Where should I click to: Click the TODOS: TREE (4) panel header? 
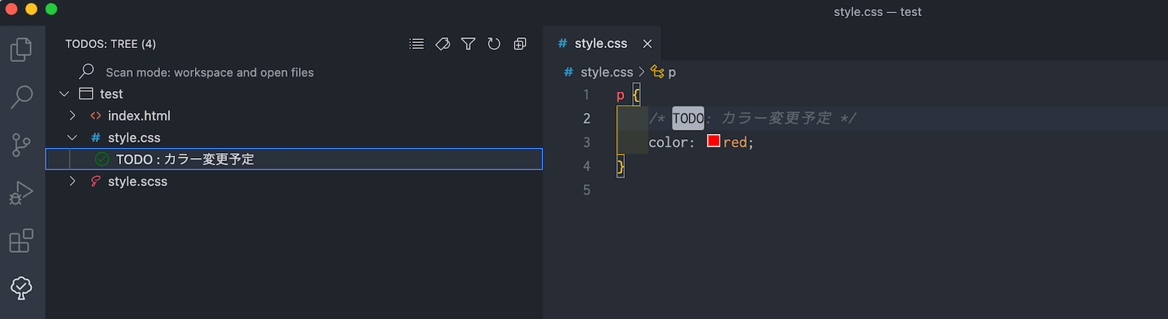coord(110,44)
